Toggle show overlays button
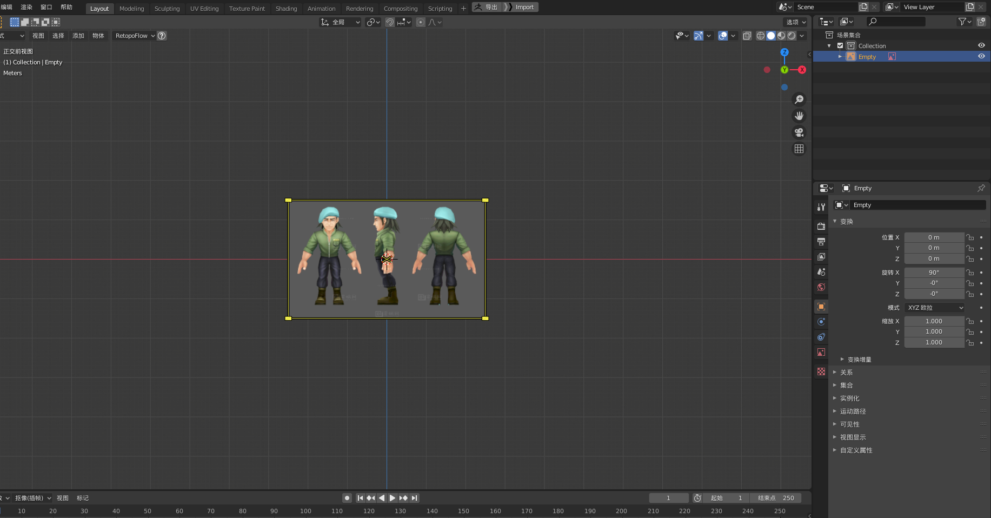Screen dimensions: 991x518 [723, 36]
